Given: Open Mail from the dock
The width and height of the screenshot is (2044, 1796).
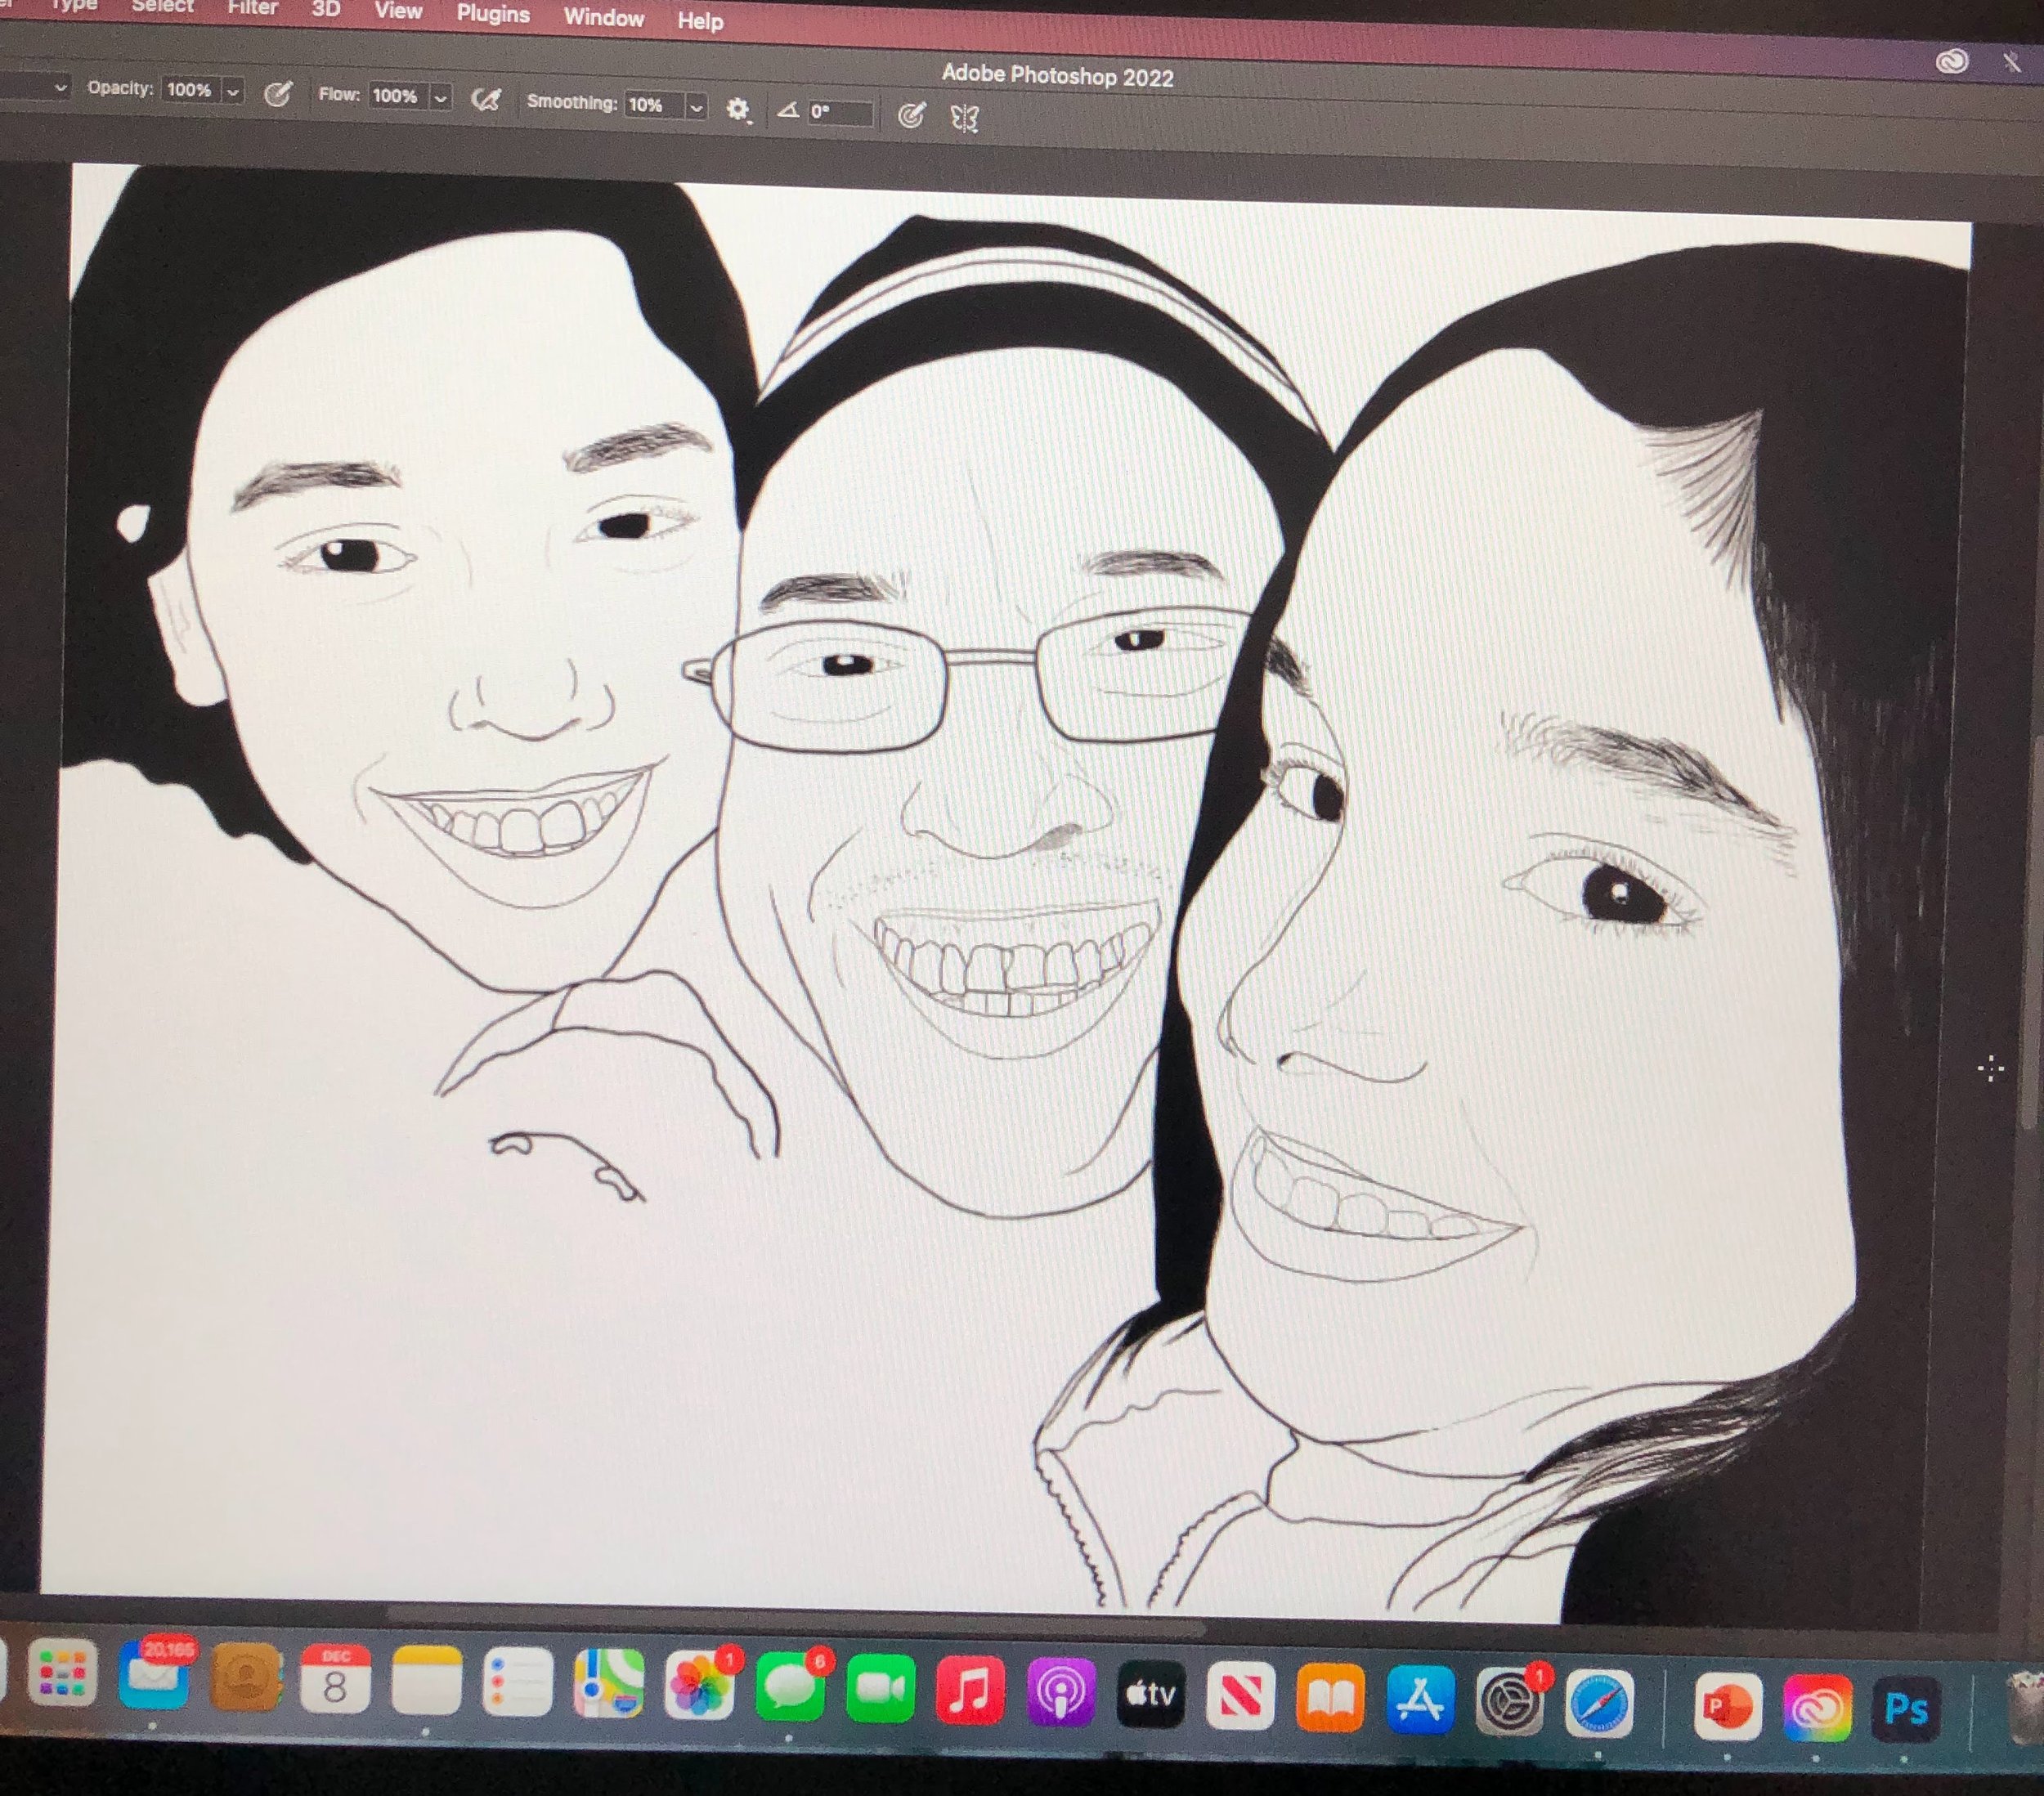Looking at the screenshot, I should coord(153,1676).
